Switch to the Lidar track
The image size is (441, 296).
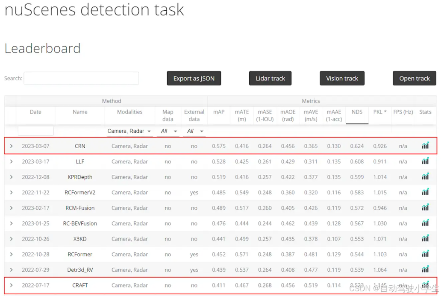[x=270, y=78]
